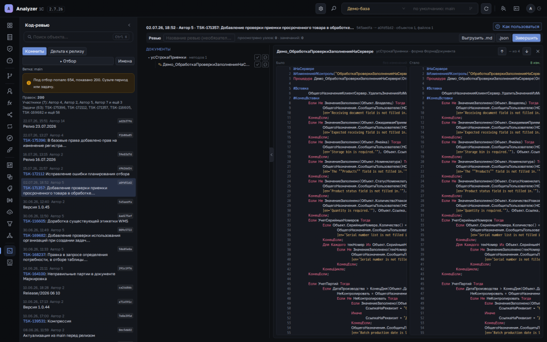Click the Завершить finish button

point(526,38)
